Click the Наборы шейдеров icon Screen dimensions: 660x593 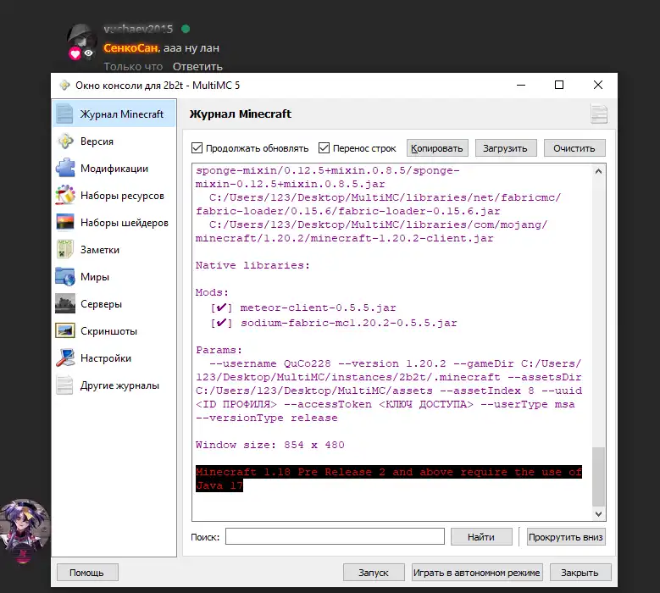pyautogui.click(x=65, y=223)
